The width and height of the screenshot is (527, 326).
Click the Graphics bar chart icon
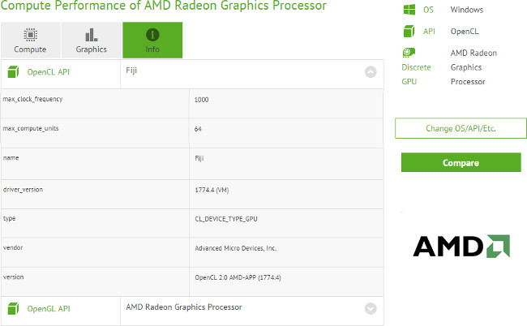point(92,35)
